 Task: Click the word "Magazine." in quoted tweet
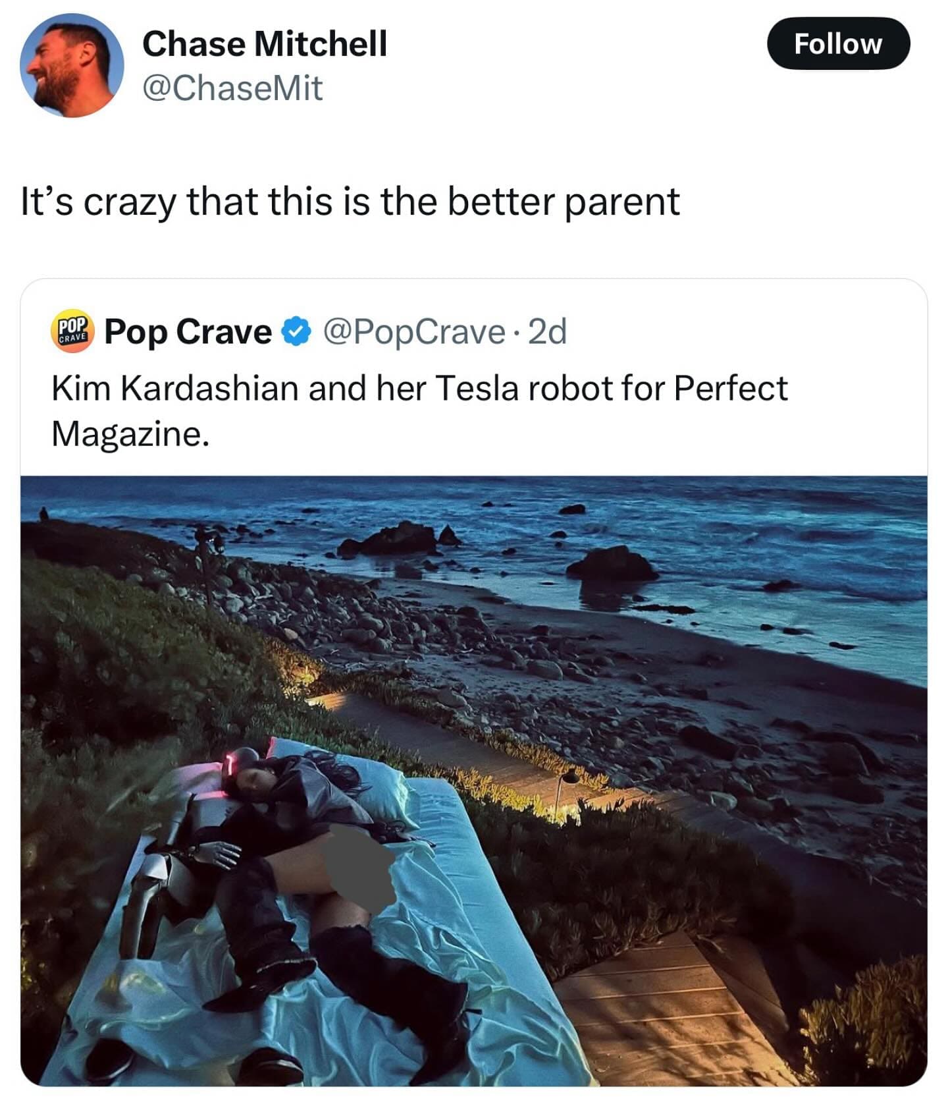130,433
